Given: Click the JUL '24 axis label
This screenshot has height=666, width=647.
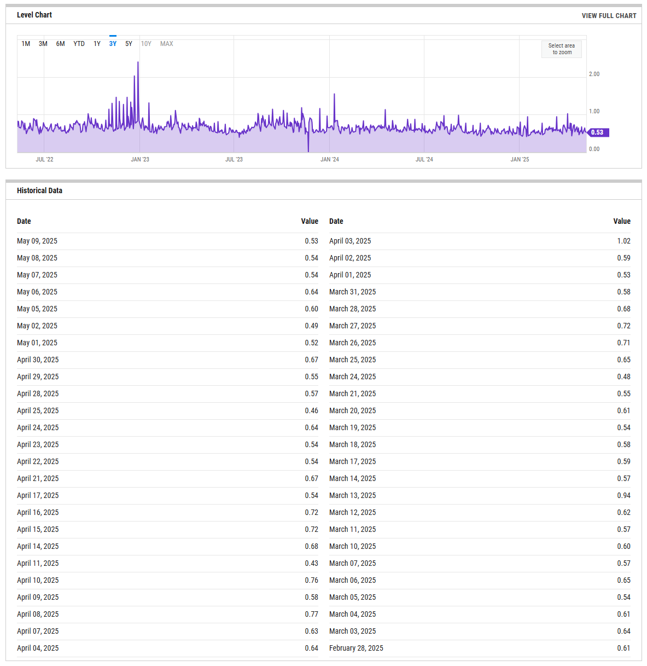Looking at the screenshot, I should pyautogui.click(x=424, y=159).
